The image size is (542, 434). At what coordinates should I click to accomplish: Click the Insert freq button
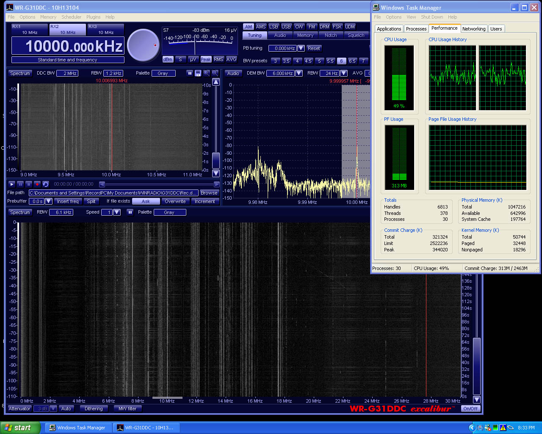click(68, 201)
